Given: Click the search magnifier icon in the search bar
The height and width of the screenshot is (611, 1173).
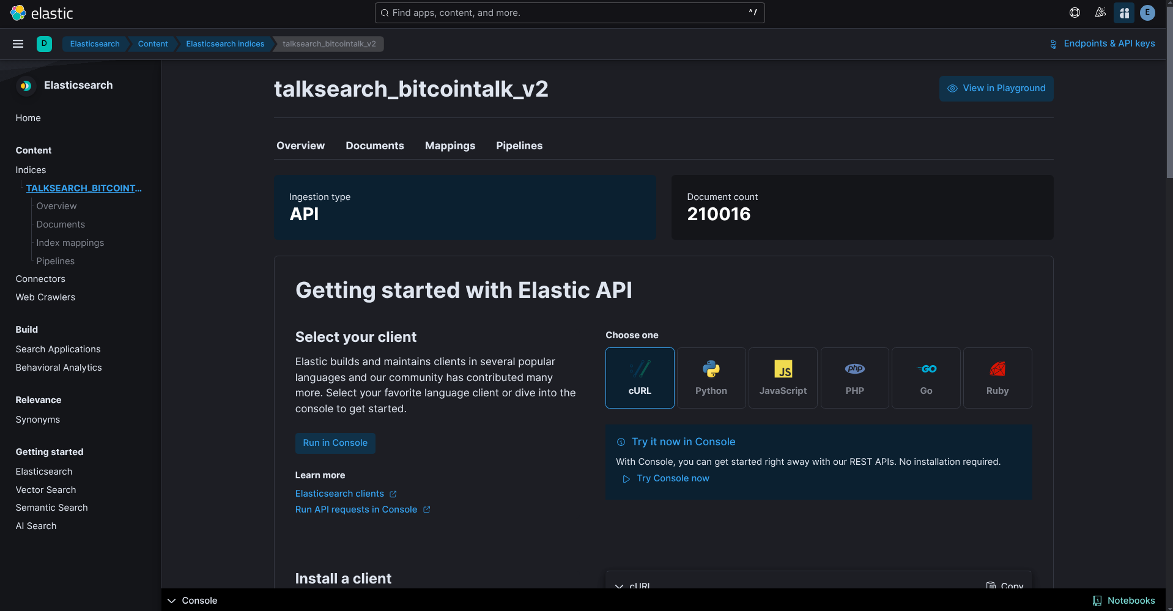Looking at the screenshot, I should [x=384, y=13].
